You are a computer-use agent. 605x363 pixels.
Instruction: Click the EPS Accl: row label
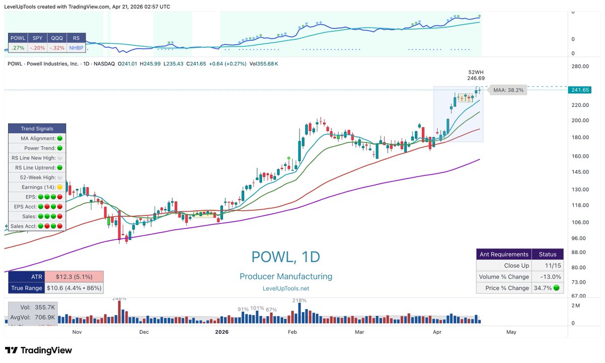pyautogui.click(x=26, y=206)
